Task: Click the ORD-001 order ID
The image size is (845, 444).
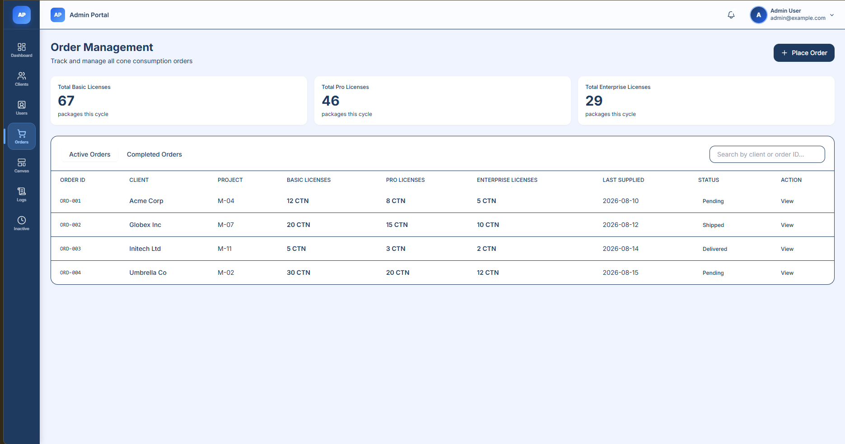Action: (x=70, y=201)
